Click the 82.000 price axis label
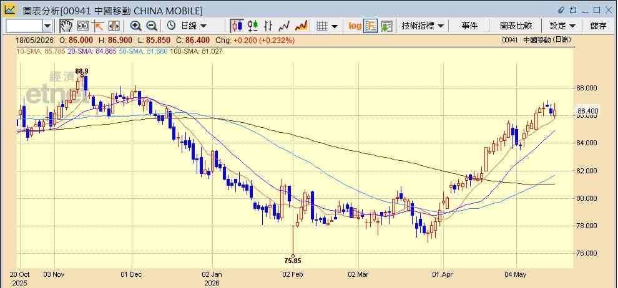 point(587,171)
